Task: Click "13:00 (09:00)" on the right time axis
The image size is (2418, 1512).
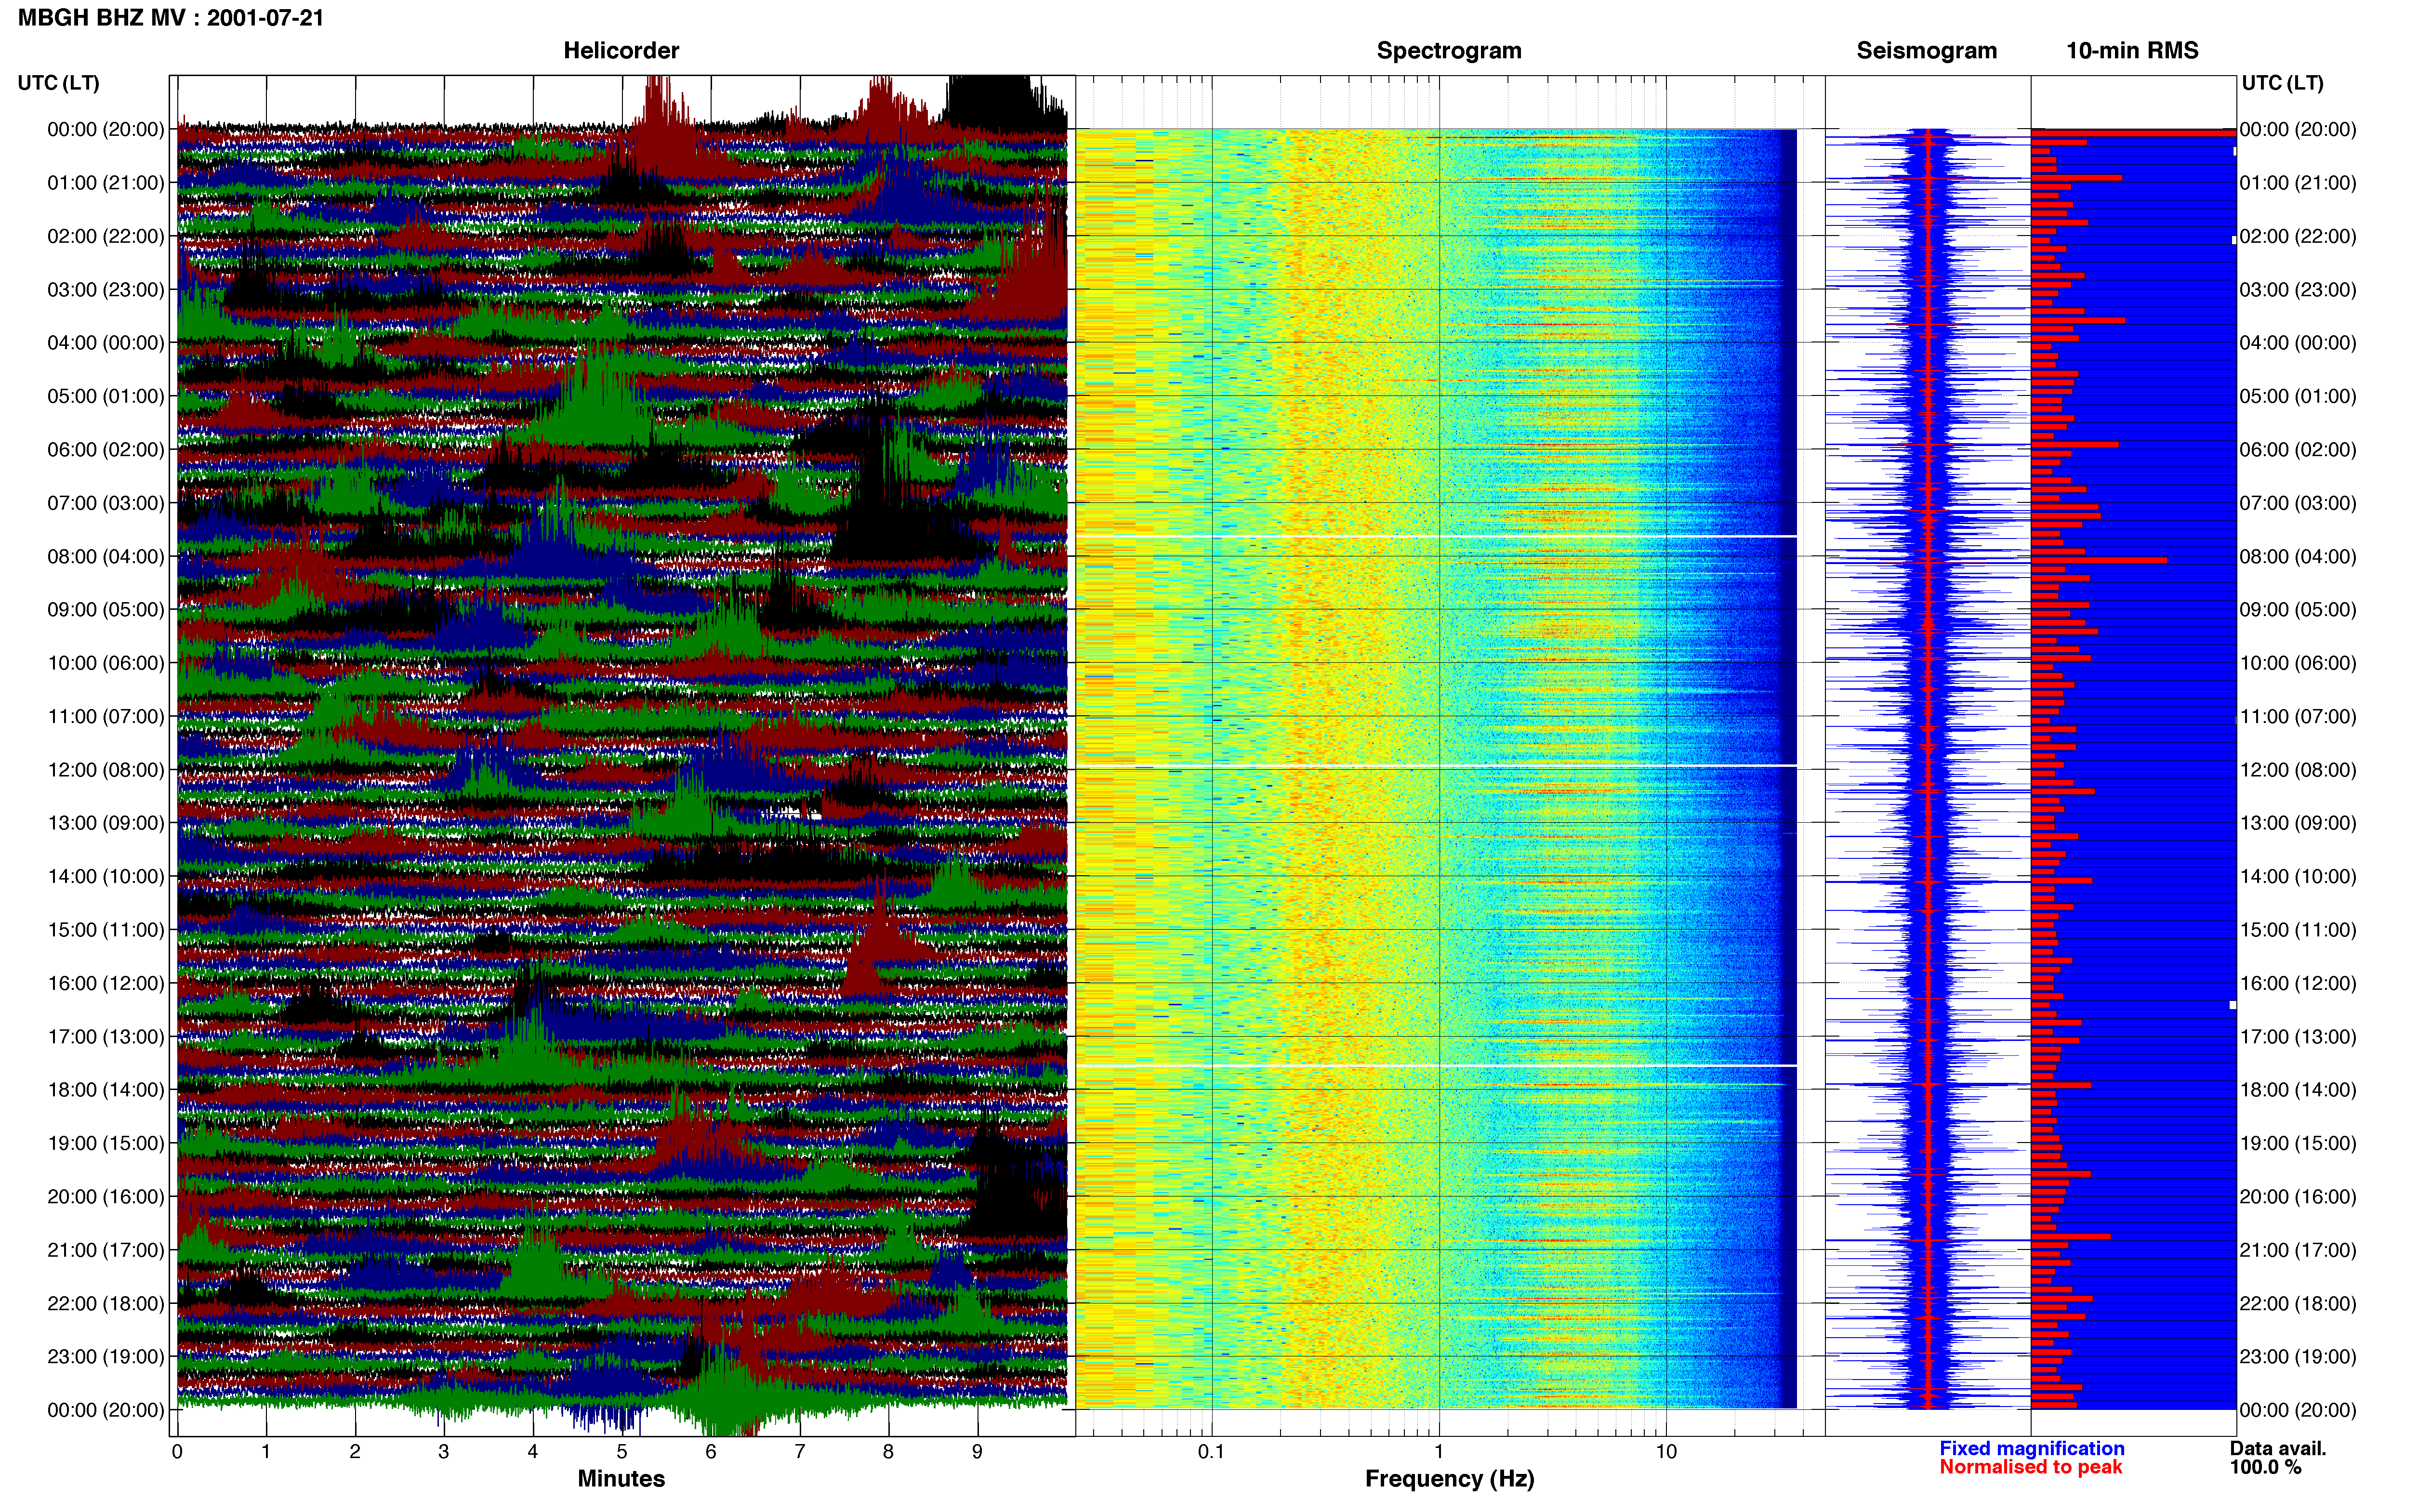Action: click(2298, 823)
